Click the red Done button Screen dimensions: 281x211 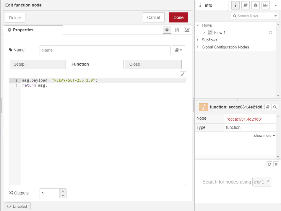pos(178,17)
